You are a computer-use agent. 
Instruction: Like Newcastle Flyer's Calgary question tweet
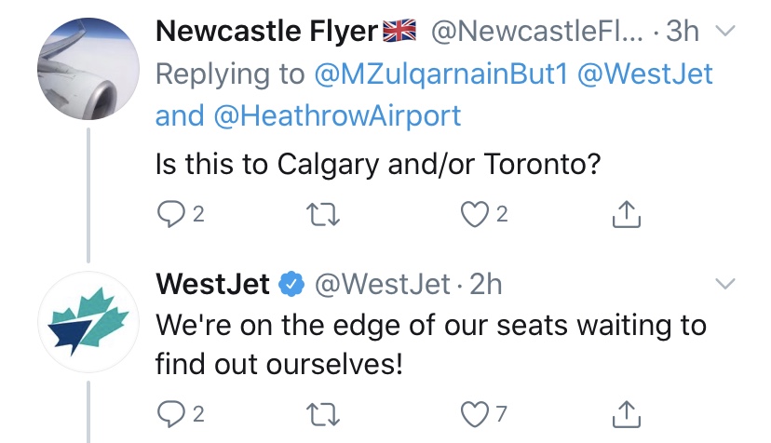coord(474,215)
